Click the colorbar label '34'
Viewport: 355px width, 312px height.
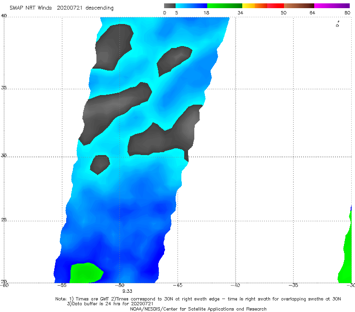pos(240,12)
